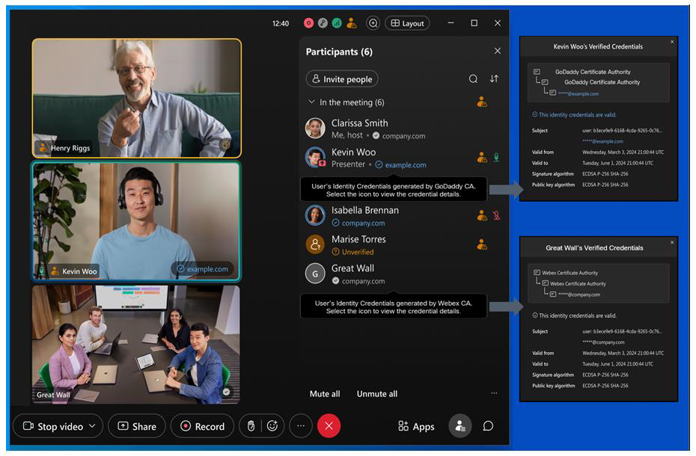Click orange unverified-user warning icon in top bar
Viewport: 696px width, 456px height.
[x=352, y=23]
